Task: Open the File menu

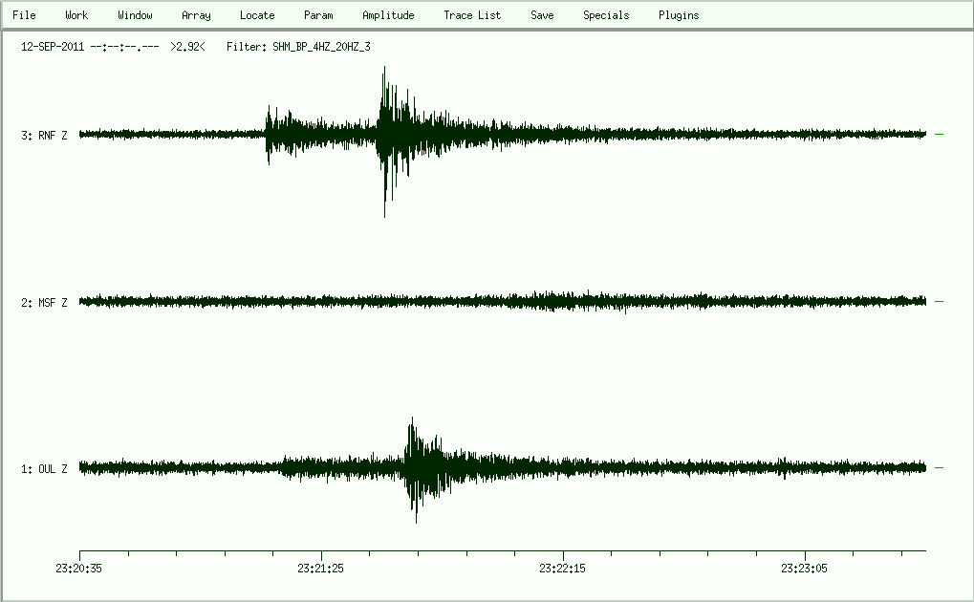Action: 24,15
